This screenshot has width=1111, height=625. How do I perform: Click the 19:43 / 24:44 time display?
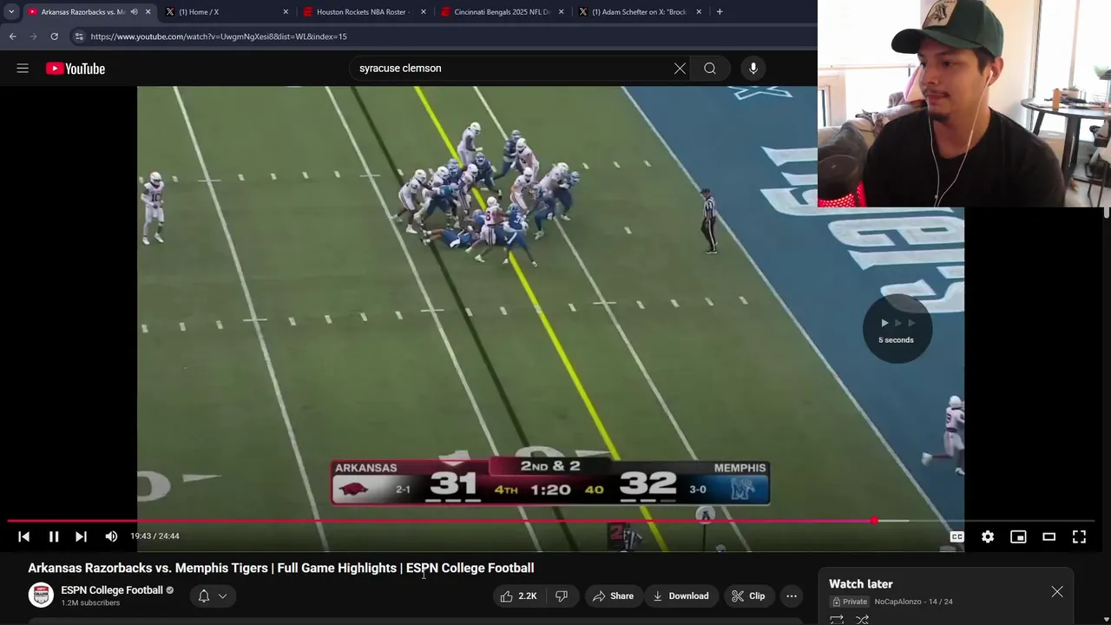coord(154,536)
